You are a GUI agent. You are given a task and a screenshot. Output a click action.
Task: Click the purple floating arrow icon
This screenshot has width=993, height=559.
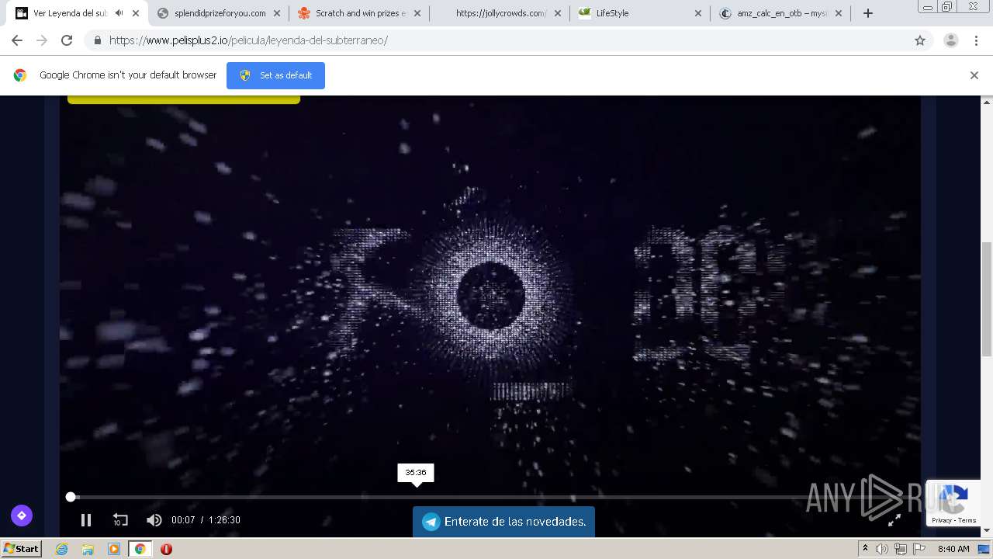tap(22, 515)
